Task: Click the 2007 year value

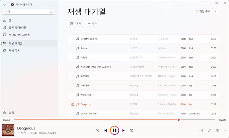Action: 183,67
